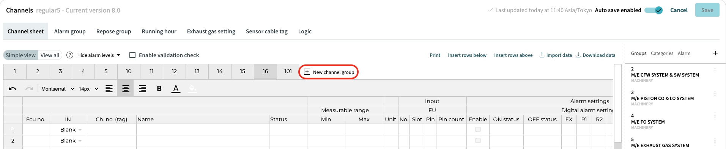Download data of the channel sheet
This screenshot has height=149, width=726.
click(x=595, y=55)
